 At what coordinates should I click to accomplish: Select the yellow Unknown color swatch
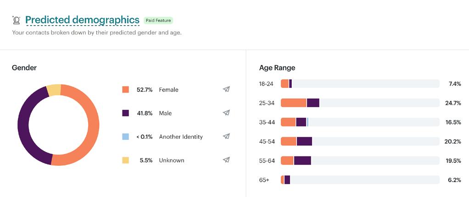125,160
